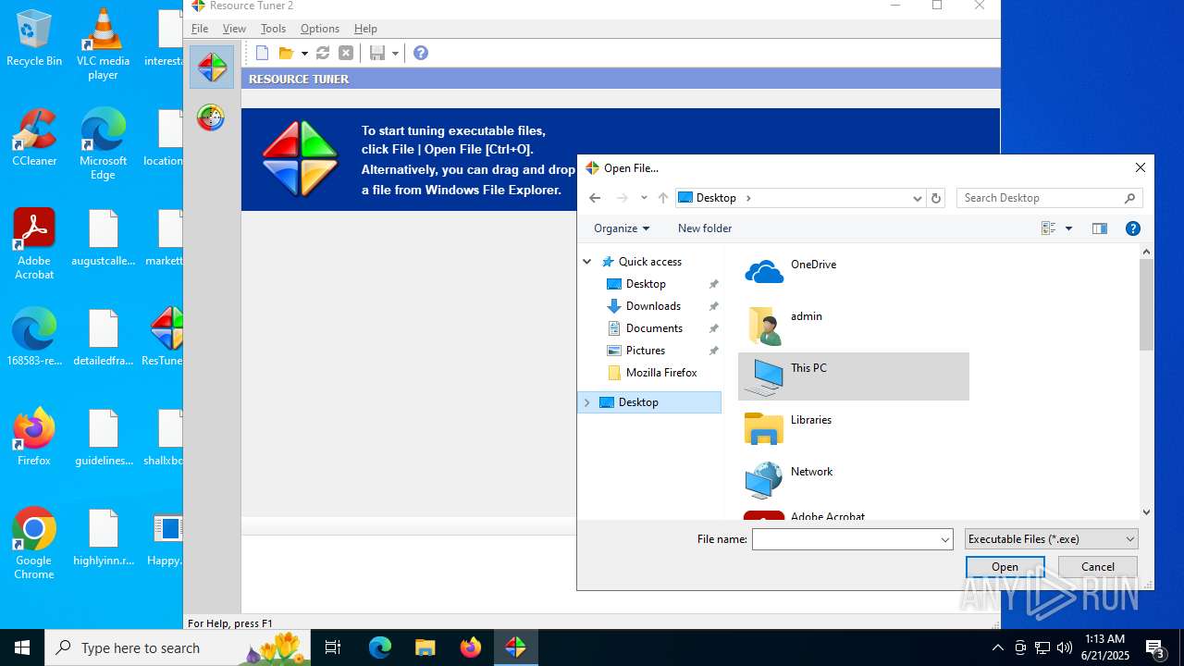Image resolution: width=1184 pixels, height=666 pixels.
Task: Click the Forward arrow in Open File dialog
Action: point(623,198)
